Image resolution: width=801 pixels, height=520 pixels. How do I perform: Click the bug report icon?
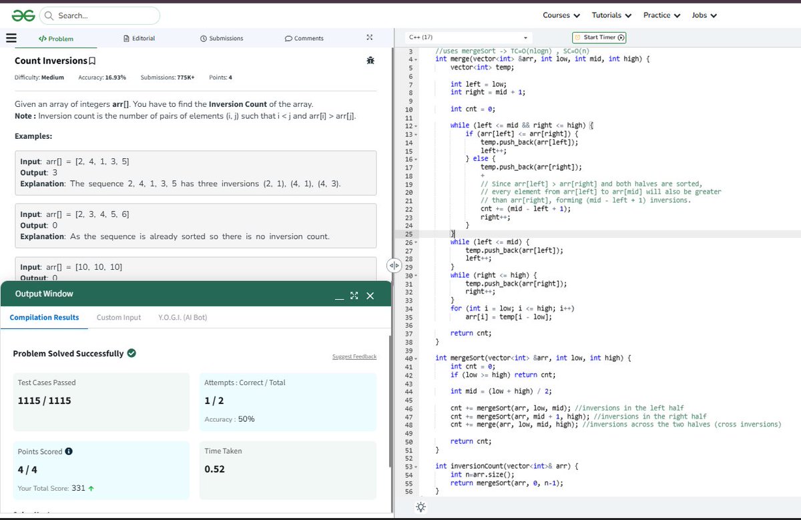pyautogui.click(x=370, y=61)
